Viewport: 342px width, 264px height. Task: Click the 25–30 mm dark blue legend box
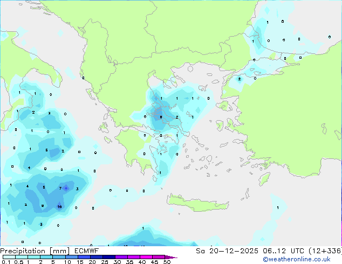pyautogui.click(x=109, y=257)
